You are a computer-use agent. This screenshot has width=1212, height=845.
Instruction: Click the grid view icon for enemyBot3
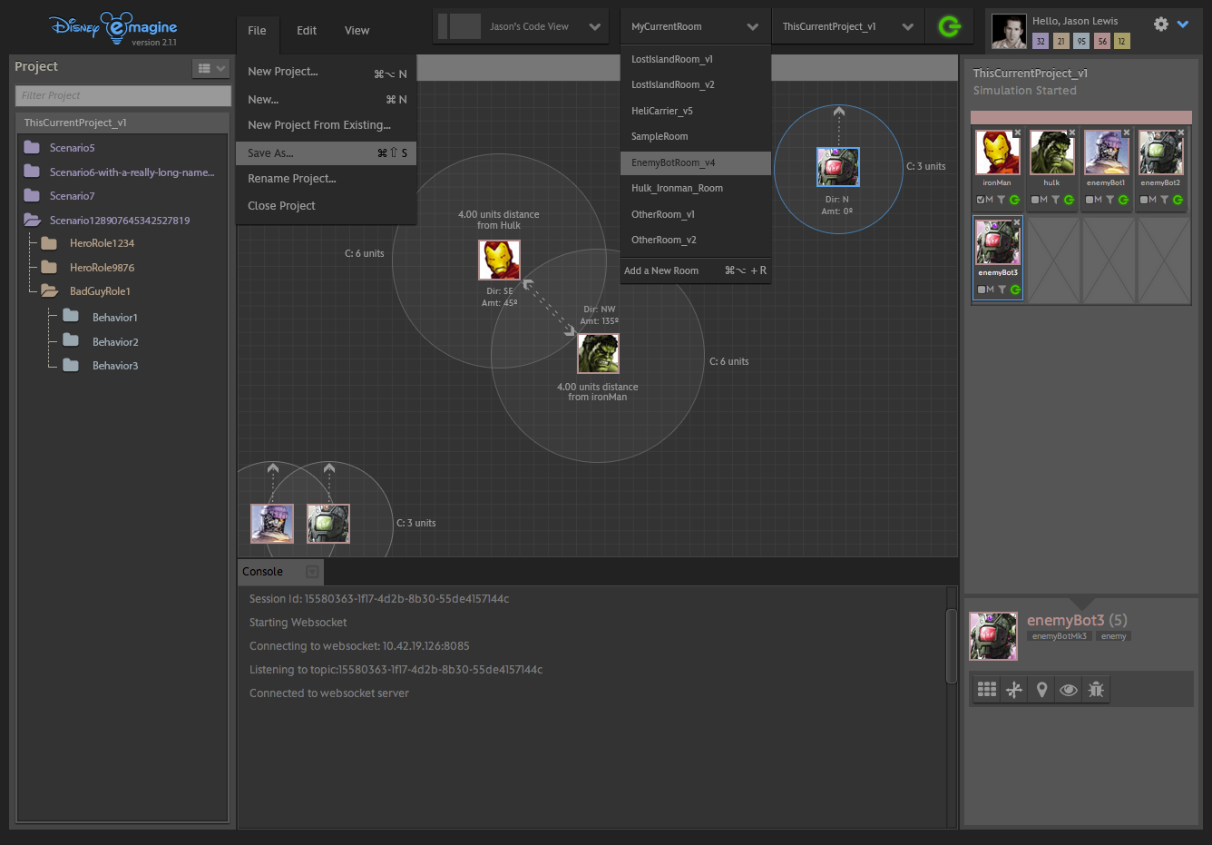coord(987,690)
